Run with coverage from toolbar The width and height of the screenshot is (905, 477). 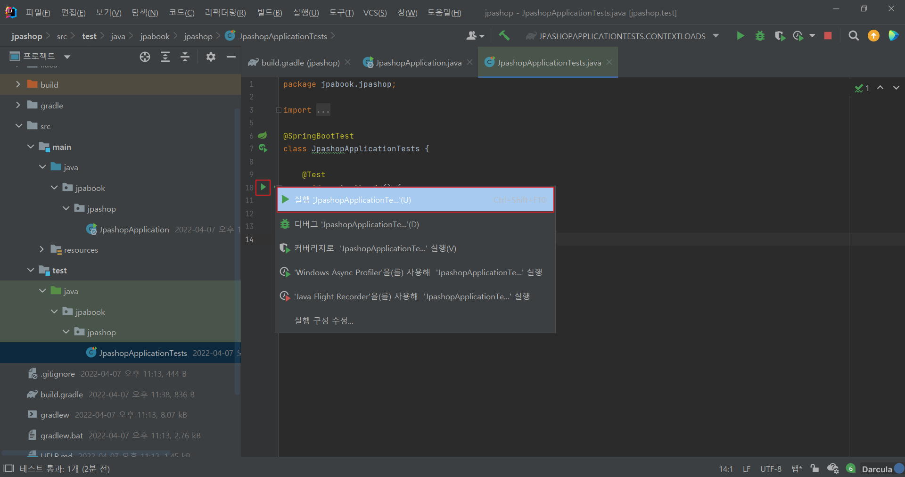(x=780, y=36)
